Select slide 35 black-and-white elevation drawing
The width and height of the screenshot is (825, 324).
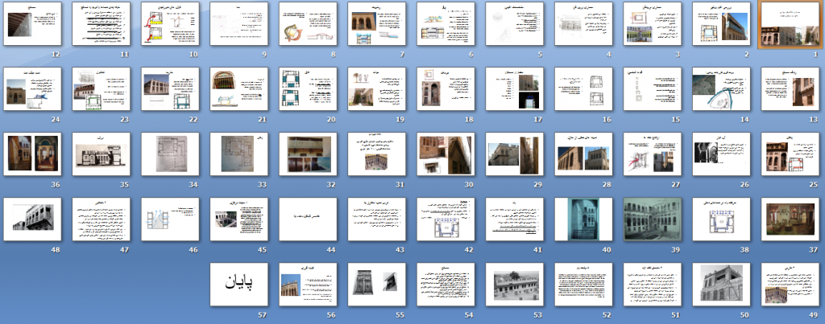pos(101,154)
